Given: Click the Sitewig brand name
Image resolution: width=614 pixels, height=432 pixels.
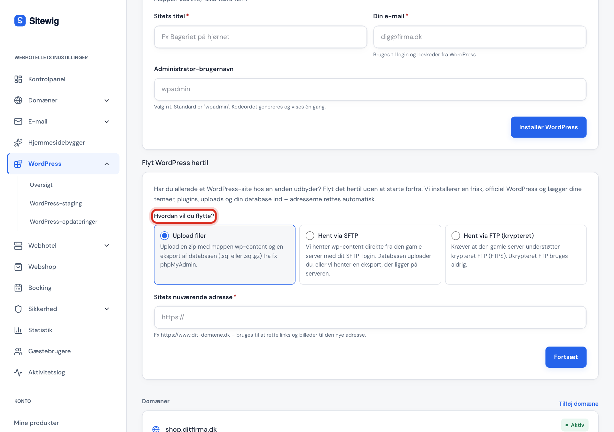Looking at the screenshot, I should [44, 21].
